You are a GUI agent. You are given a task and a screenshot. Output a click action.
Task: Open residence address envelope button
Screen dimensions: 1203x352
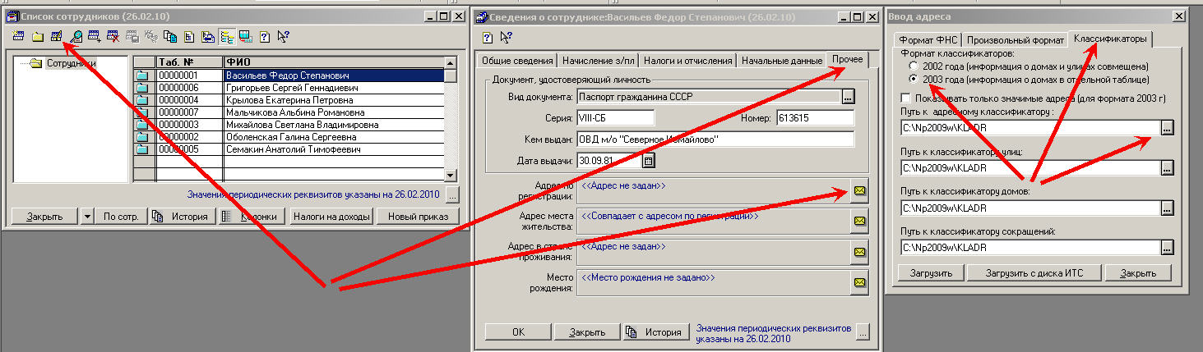859,221
